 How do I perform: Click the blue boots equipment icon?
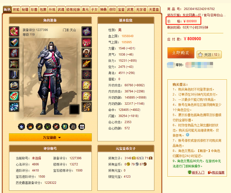[x=14, y=74]
